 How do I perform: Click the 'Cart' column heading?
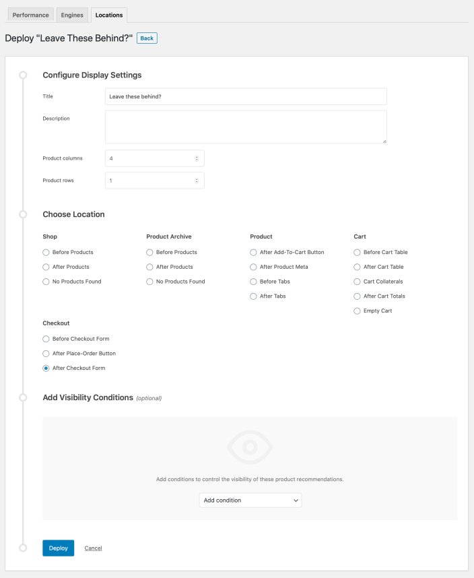point(360,236)
